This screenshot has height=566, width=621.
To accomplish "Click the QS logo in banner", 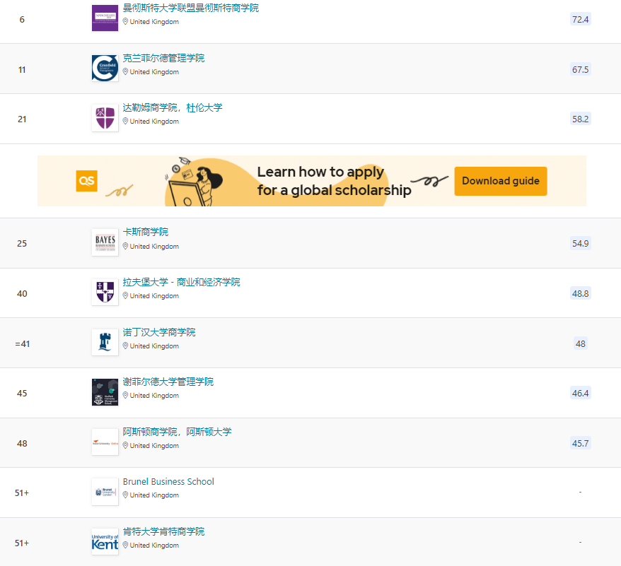I will tap(86, 181).
